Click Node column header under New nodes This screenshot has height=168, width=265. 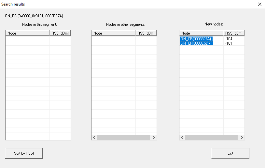click(201, 33)
